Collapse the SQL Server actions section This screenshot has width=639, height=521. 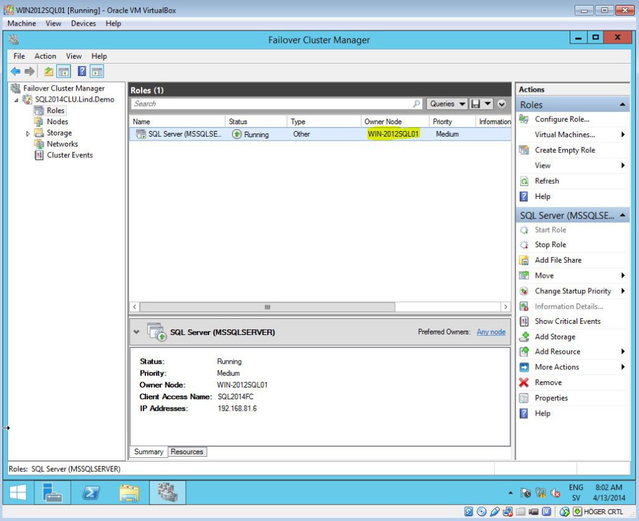(622, 215)
